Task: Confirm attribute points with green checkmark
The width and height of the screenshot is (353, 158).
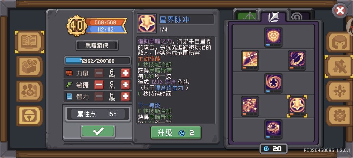Action: (x=98, y=131)
